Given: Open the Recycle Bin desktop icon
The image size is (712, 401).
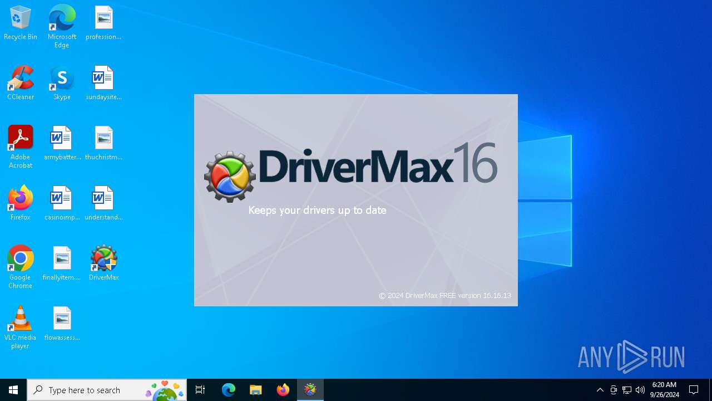Looking at the screenshot, I should [x=21, y=23].
